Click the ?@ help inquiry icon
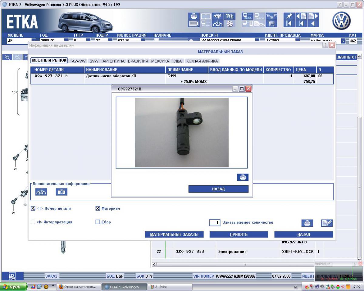The height and width of the screenshot is (291, 364). [230, 16]
